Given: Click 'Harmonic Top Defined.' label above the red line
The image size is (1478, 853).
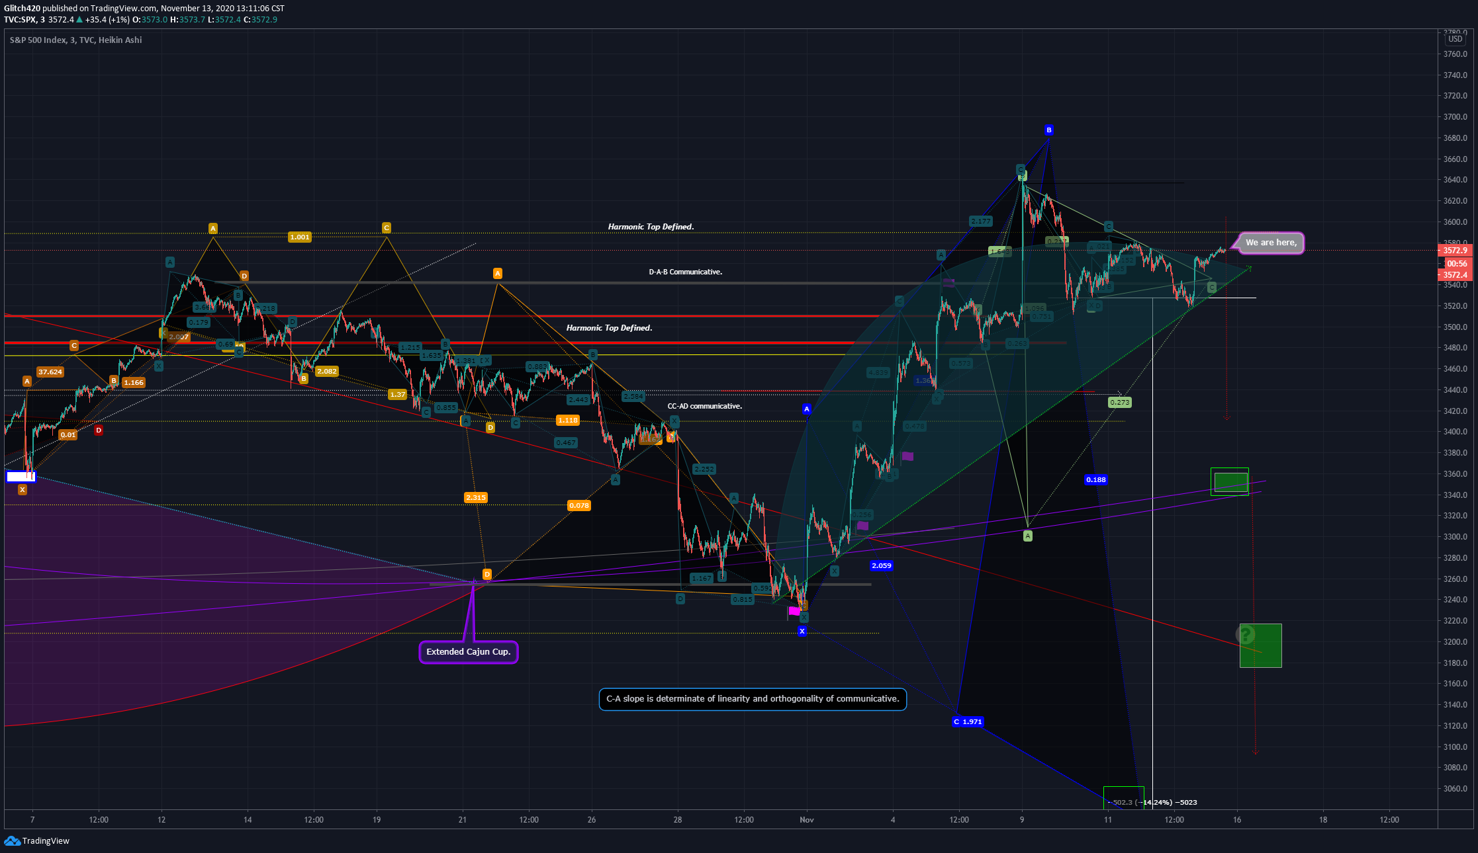Looking at the screenshot, I should (609, 328).
